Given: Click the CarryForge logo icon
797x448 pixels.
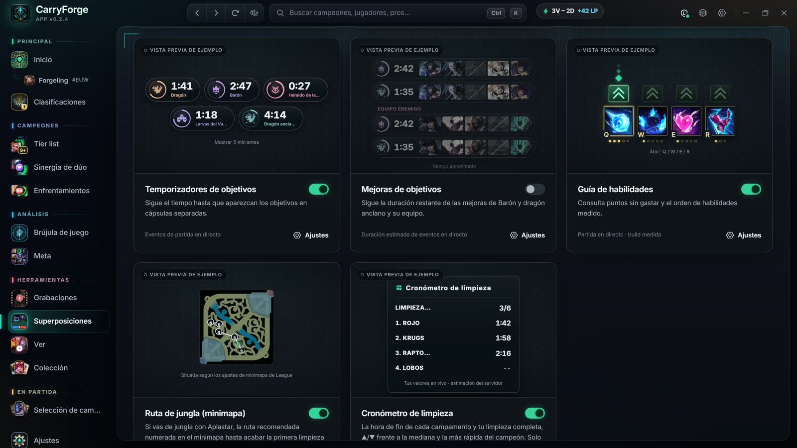Looking at the screenshot, I should coord(20,13).
